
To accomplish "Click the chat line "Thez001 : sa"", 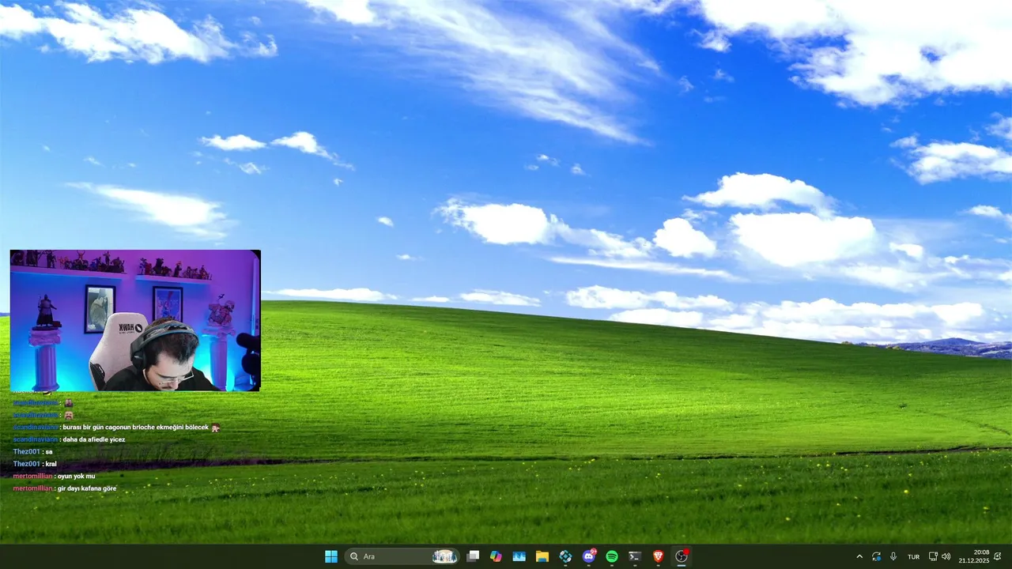I will pos(32,451).
